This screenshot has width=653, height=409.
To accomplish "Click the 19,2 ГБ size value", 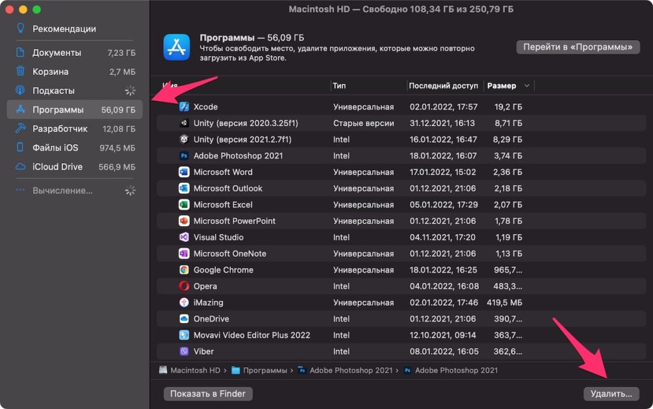I will [x=508, y=107].
